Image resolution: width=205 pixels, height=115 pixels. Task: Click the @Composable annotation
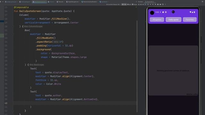point(21,7)
